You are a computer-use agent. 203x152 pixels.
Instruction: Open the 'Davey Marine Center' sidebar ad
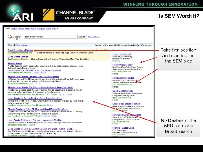point(123,65)
